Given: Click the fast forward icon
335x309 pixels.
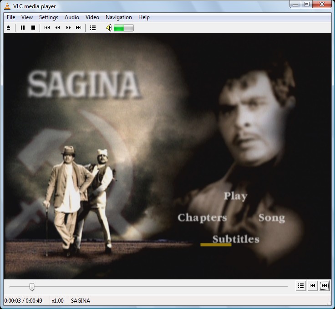Looking at the screenshot, I should [x=68, y=28].
